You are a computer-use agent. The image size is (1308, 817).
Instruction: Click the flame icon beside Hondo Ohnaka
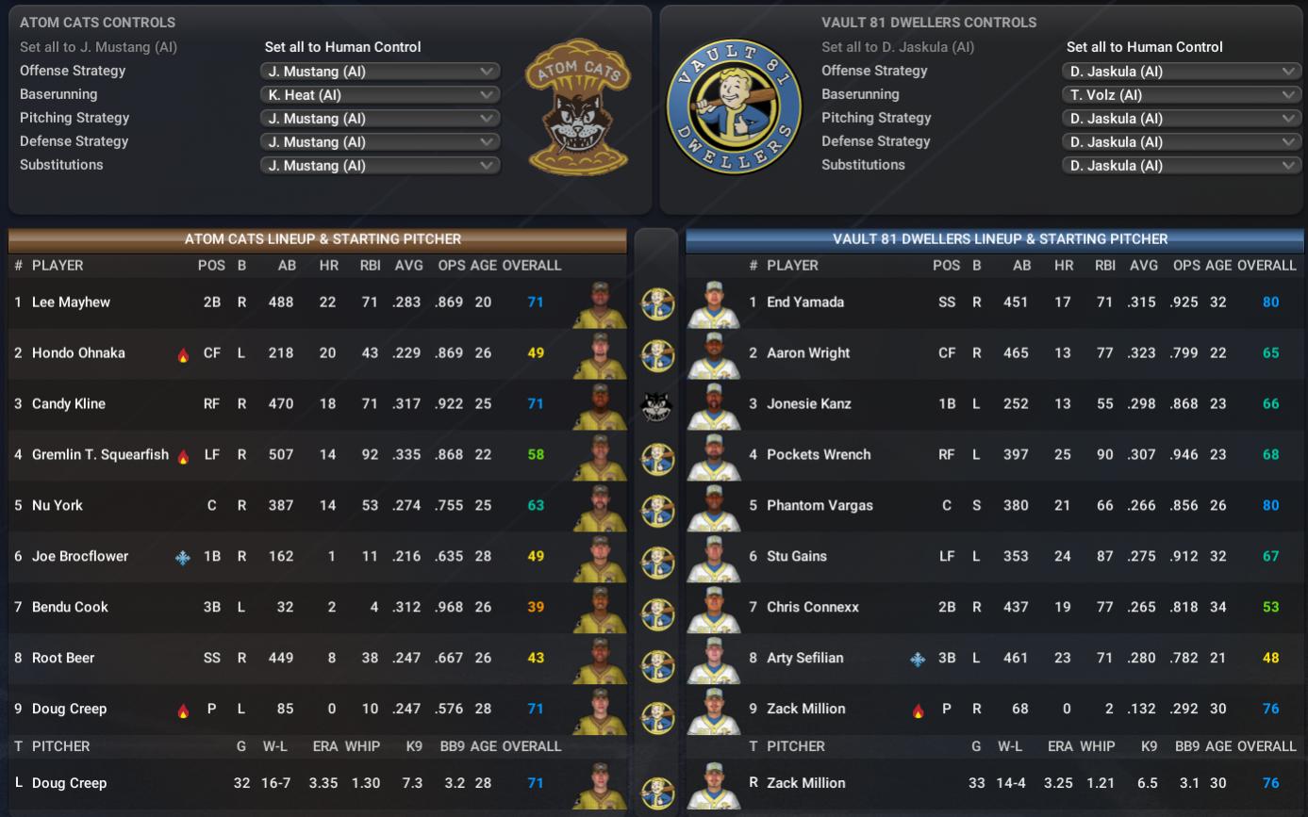(183, 355)
